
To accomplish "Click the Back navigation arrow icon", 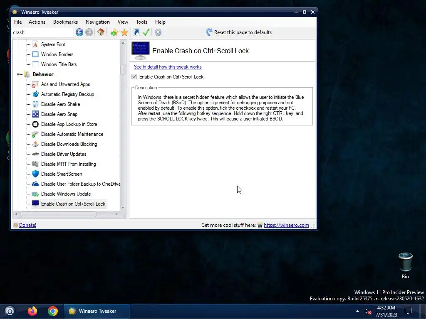I will [79, 32].
